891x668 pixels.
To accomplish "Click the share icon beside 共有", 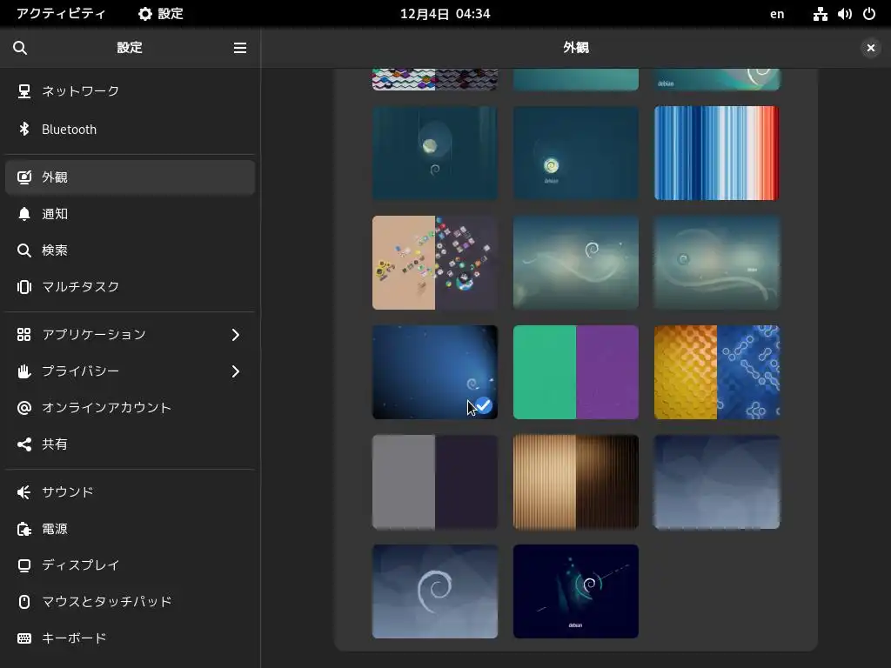I will 23,444.
